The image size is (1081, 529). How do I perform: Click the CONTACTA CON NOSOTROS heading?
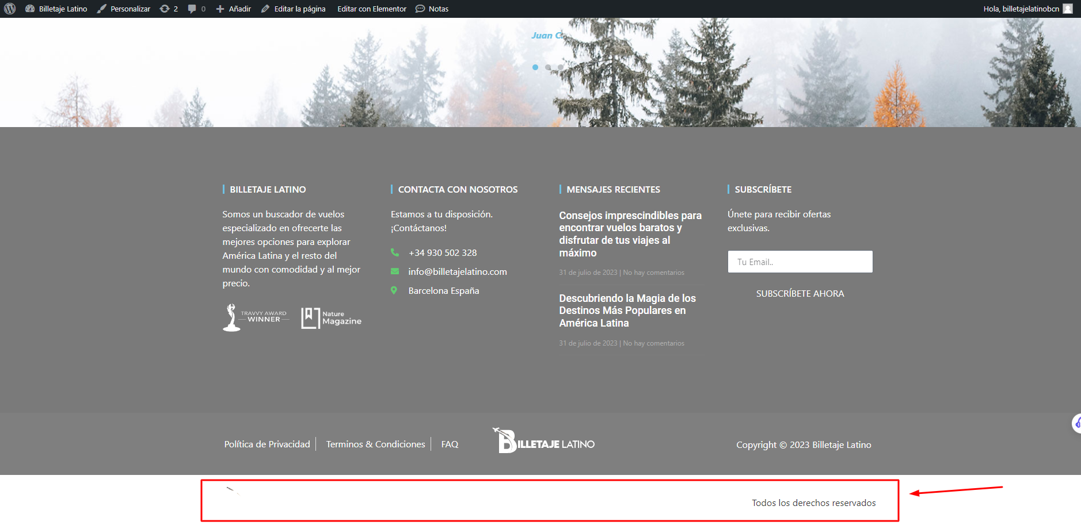[458, 189]
